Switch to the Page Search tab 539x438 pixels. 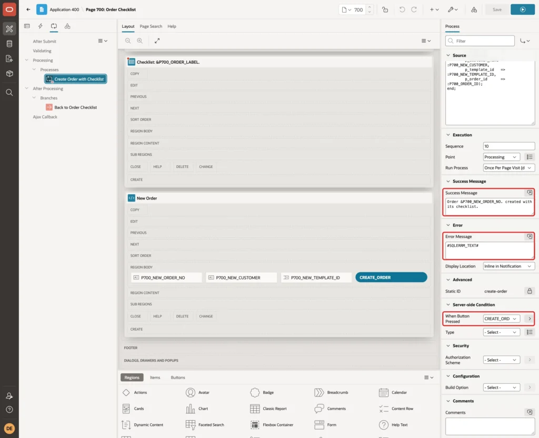151,26
